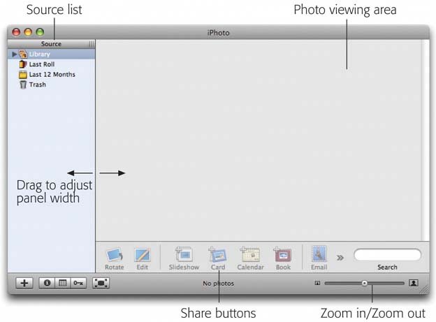The image size is (436, 322).
Task: Click the Source column header
Action: pyautogui.click(x=51, y=44)
